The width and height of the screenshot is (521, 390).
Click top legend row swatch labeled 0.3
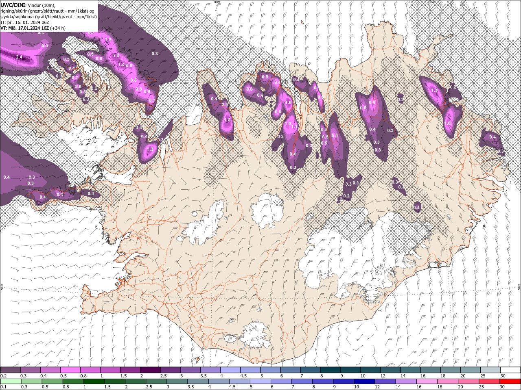pos(30,370)
